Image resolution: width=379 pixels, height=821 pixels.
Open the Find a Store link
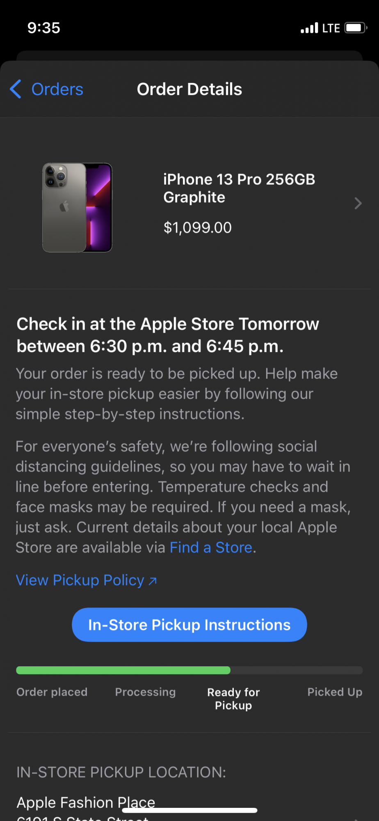click(x=211, y=548)
